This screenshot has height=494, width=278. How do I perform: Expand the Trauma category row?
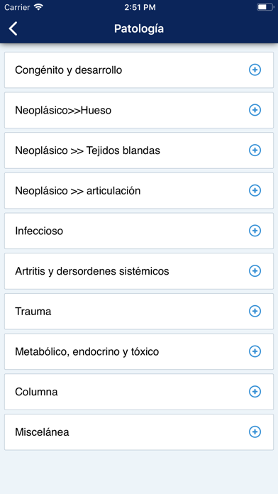tap(139, 312)
